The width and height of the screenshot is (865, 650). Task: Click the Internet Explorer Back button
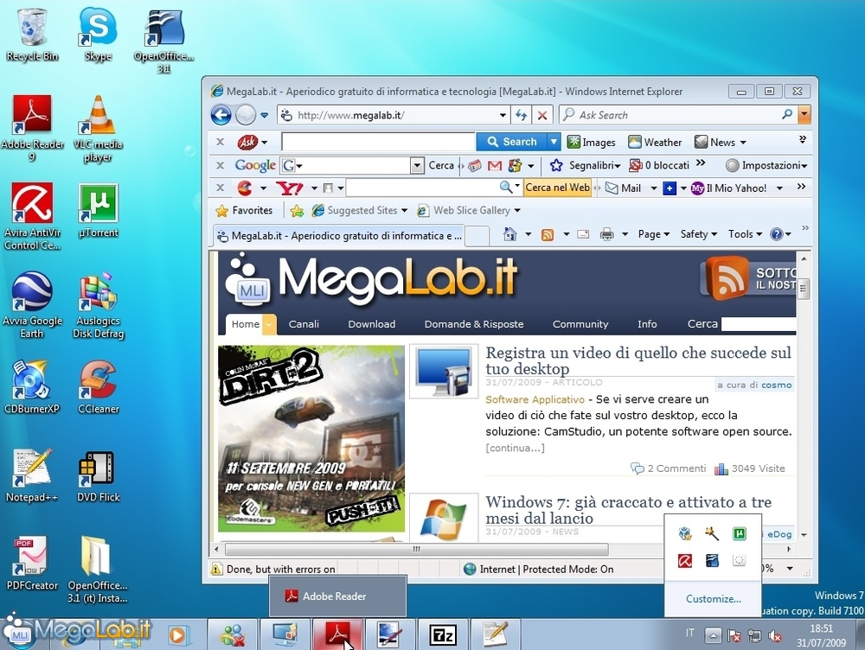click(x=221, y=115)
